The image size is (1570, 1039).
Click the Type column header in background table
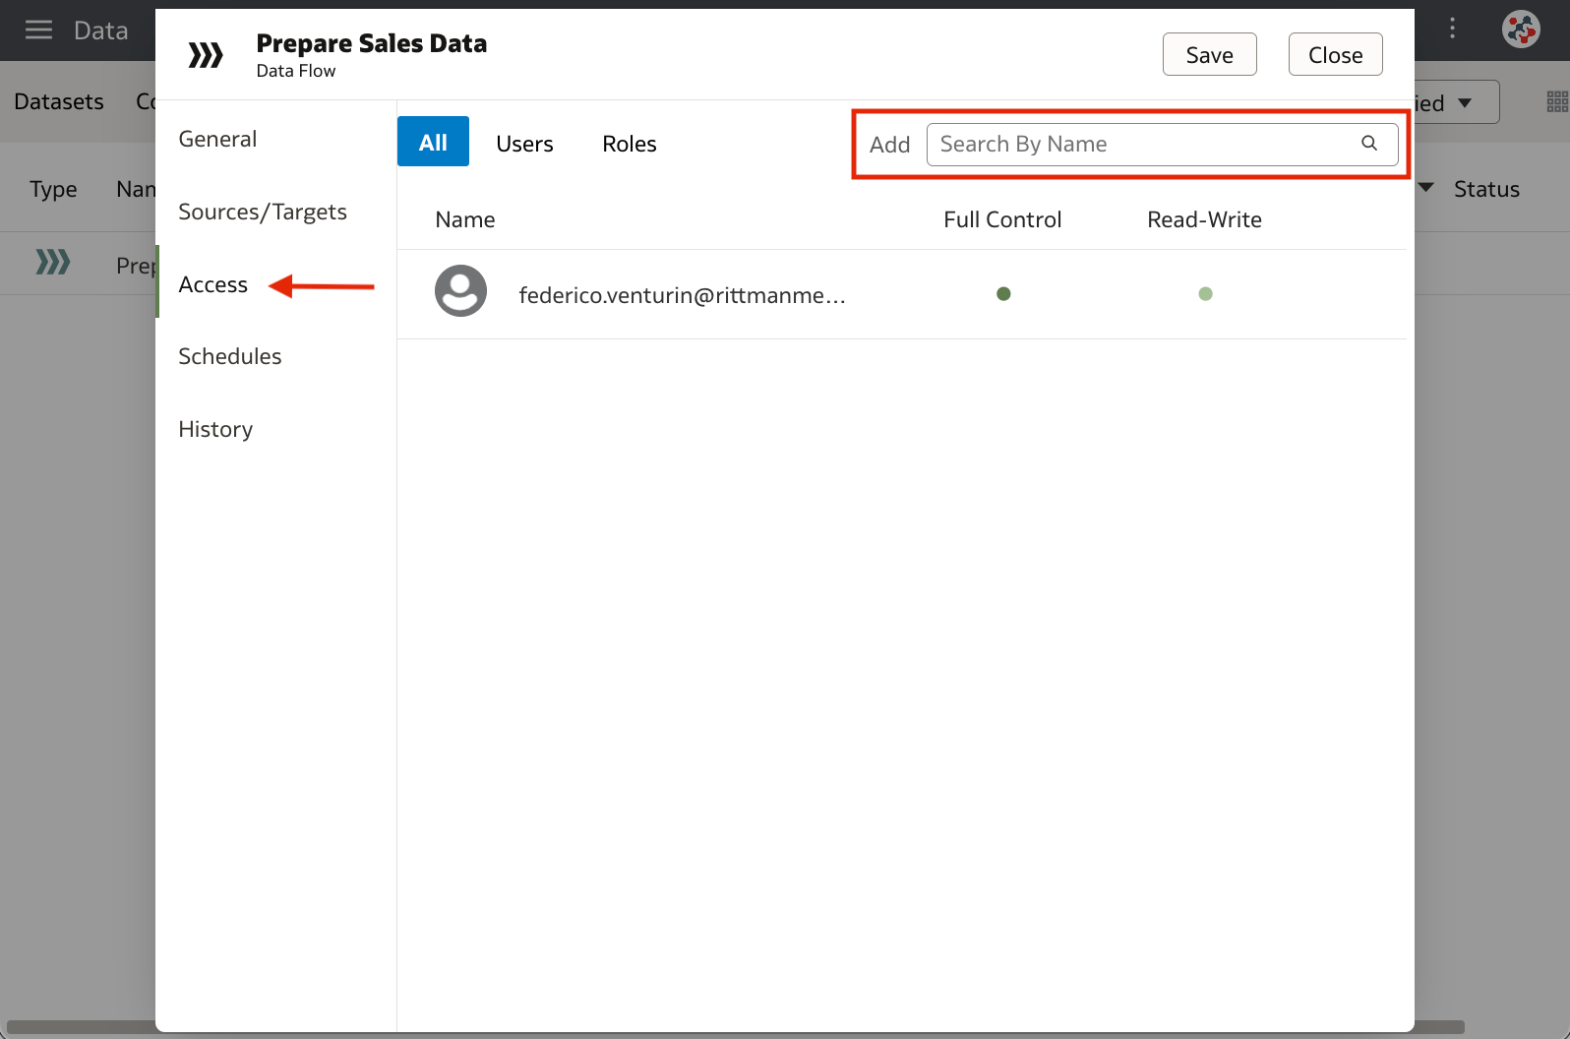[x=53, y=189]
